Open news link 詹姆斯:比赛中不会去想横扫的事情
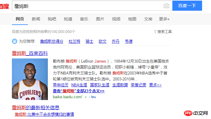Screen dimensions: 211x119 tap(44, 114)
